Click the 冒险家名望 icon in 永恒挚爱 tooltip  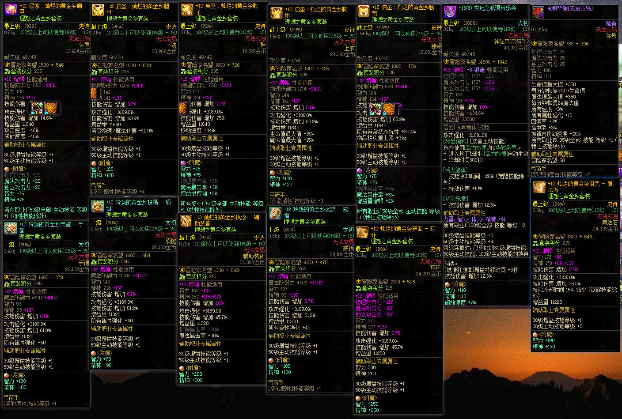(534, 44)
